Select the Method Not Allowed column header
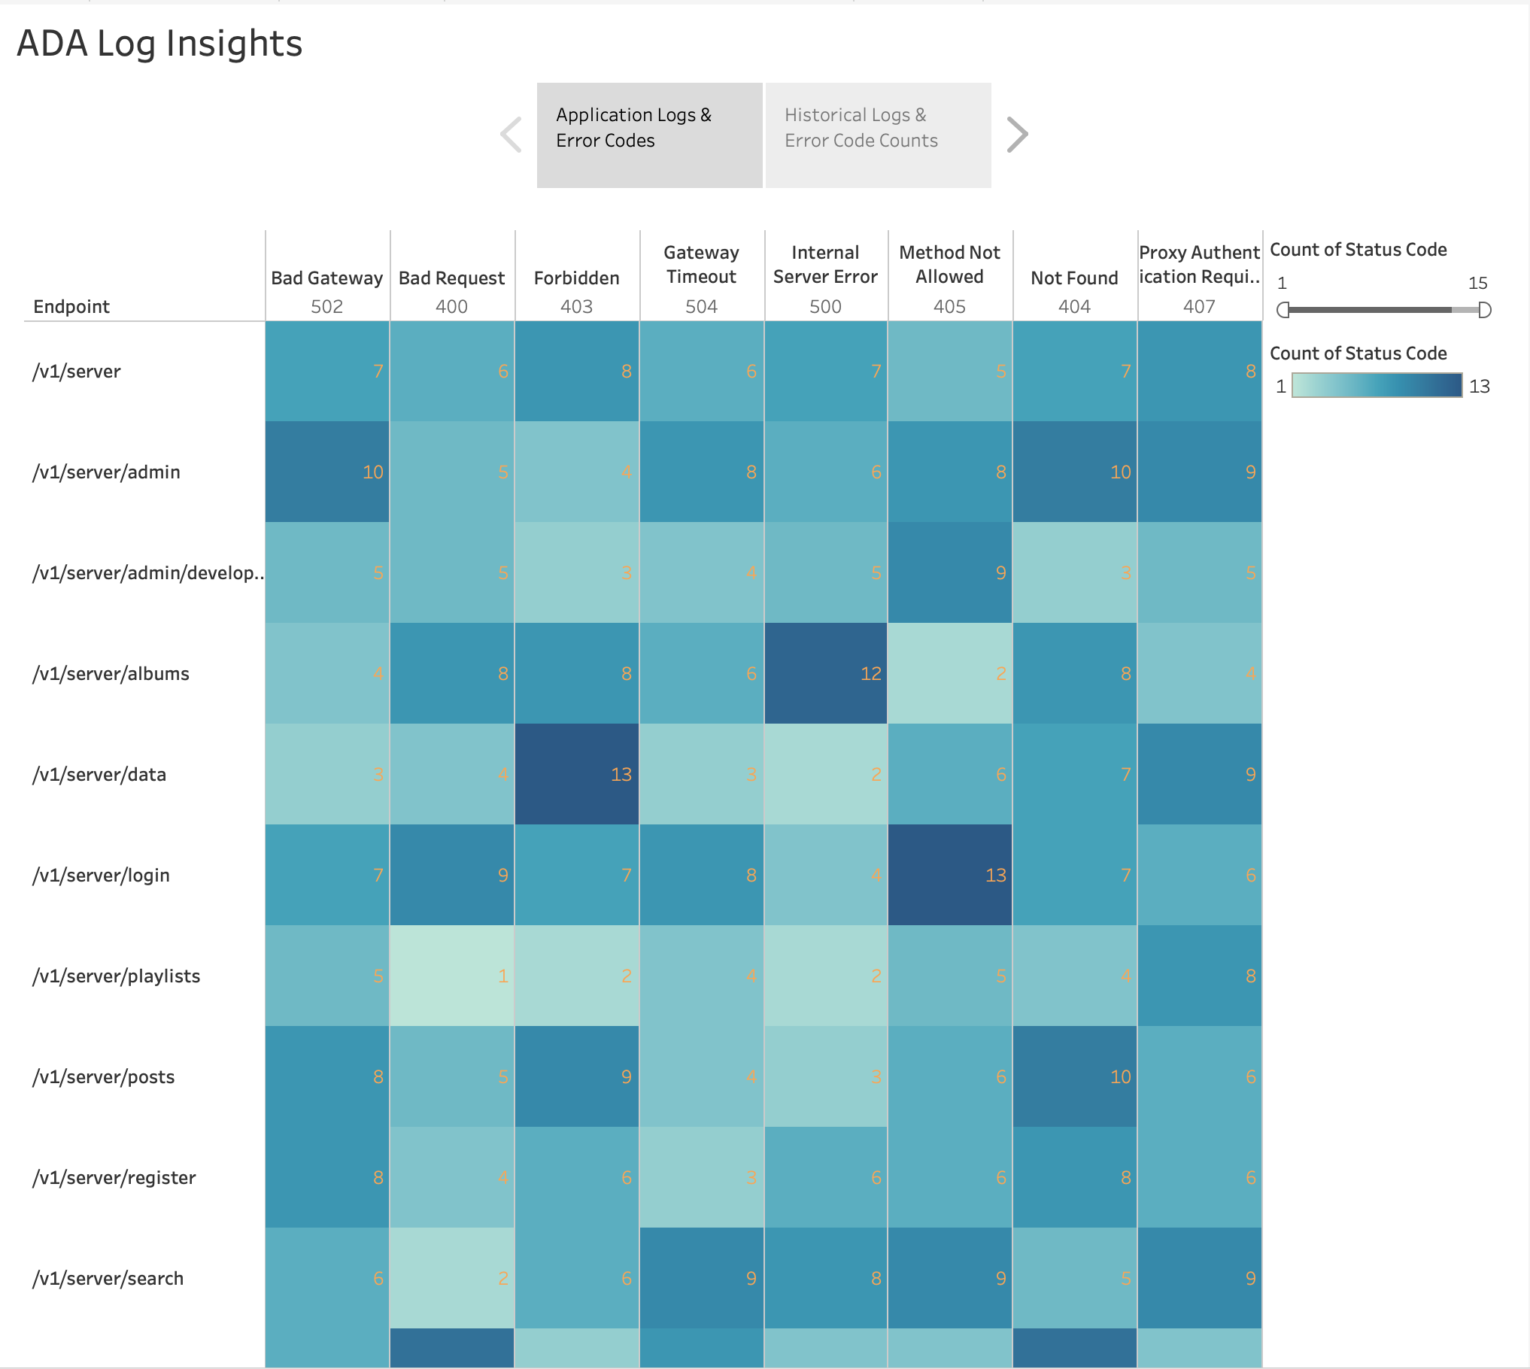This screenshot has width=1530, height=1369. coord(949,265)
